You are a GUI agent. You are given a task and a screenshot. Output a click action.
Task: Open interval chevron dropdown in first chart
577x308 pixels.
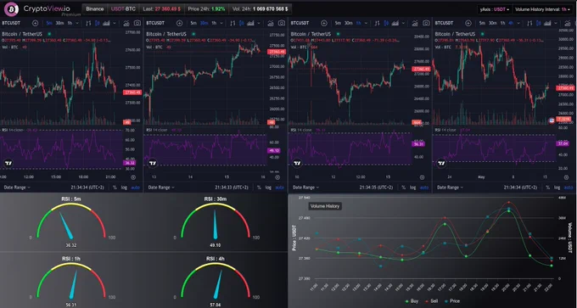pyautogui.click(x=78, y=23)
